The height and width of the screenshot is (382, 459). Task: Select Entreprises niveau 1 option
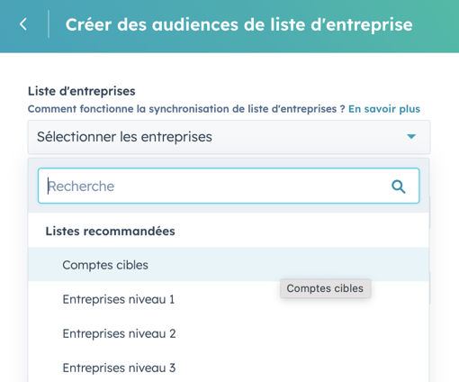229,299
